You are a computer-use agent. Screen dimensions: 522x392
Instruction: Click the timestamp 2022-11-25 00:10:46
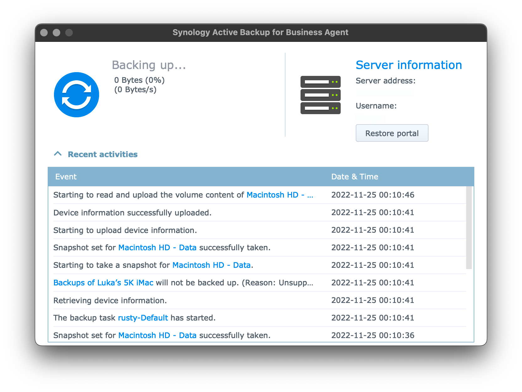[x=373, y=195]
